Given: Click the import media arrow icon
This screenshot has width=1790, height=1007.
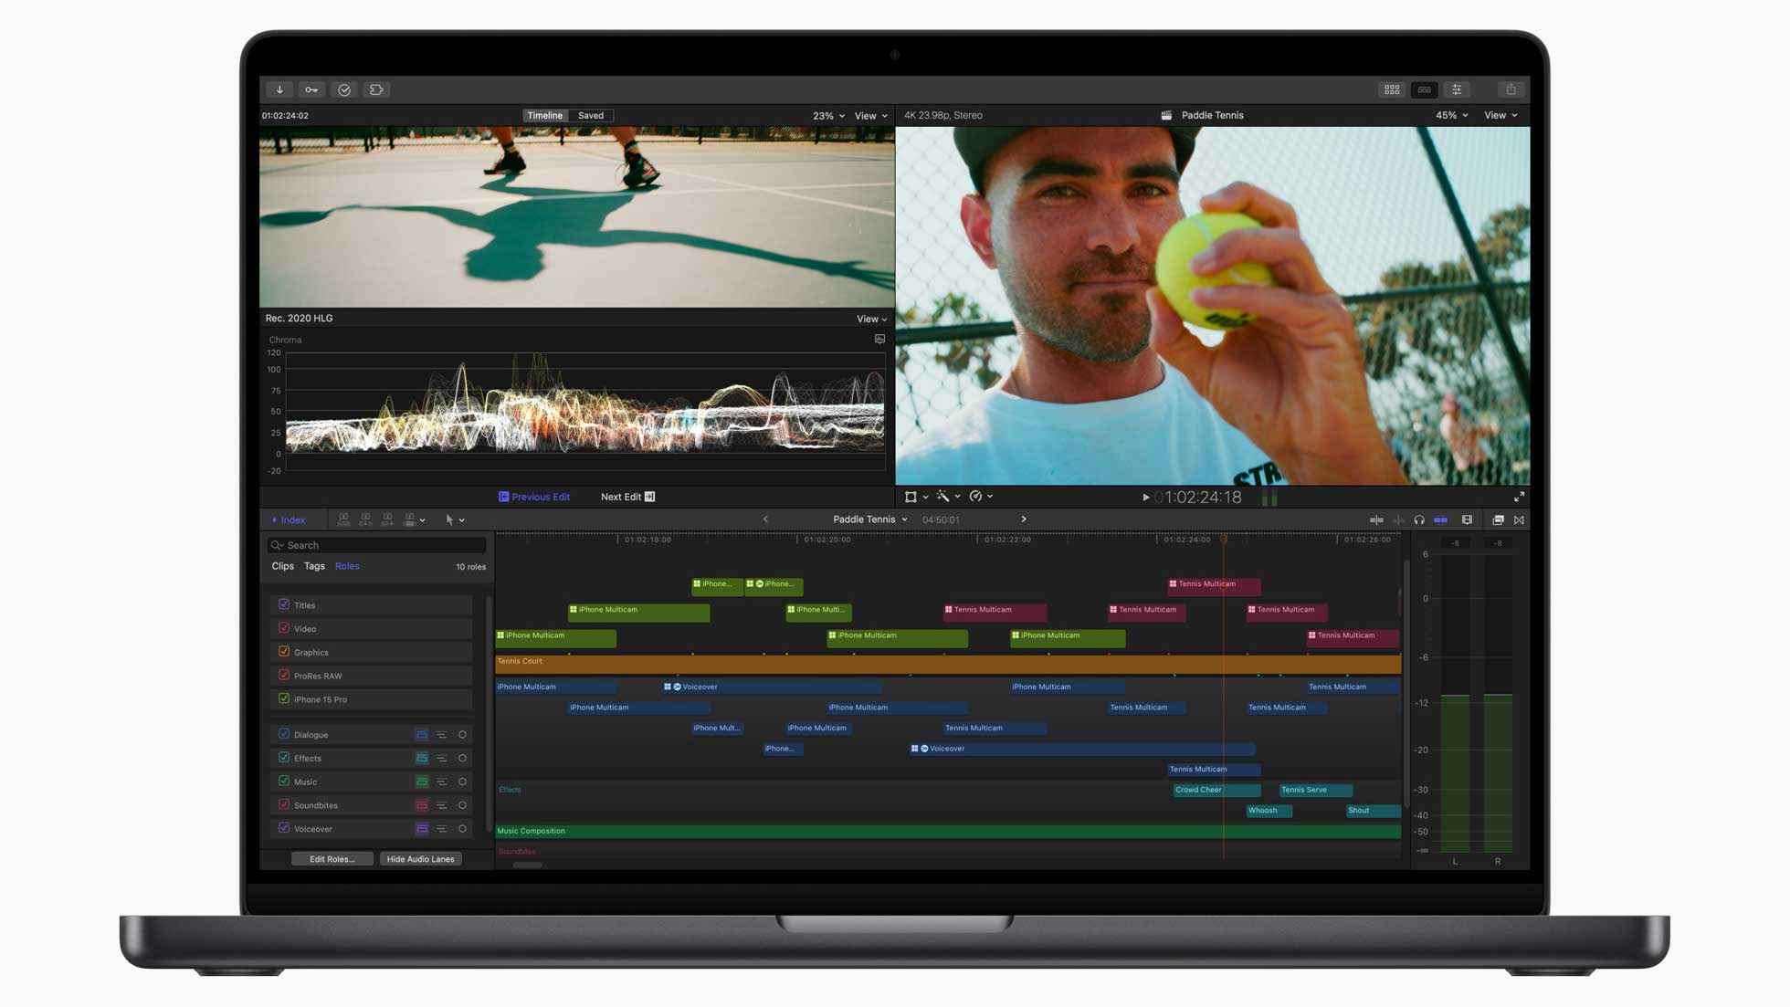Looking at the screenshot, I should (279, 89).
